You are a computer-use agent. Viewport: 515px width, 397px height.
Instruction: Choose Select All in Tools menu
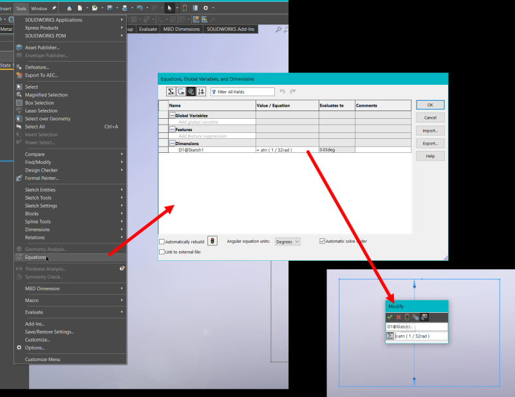(70, 127)
